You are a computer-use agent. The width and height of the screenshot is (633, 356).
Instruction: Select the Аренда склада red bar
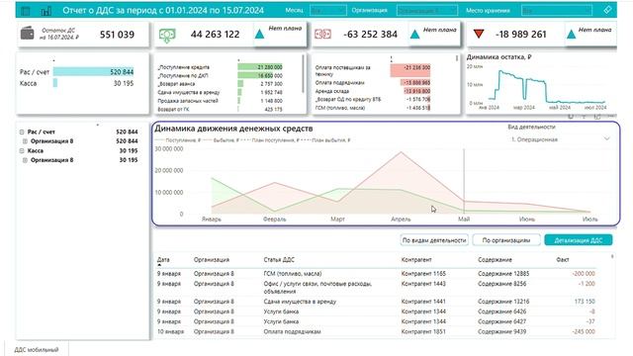pyautogui.click(x=417, y=91)
